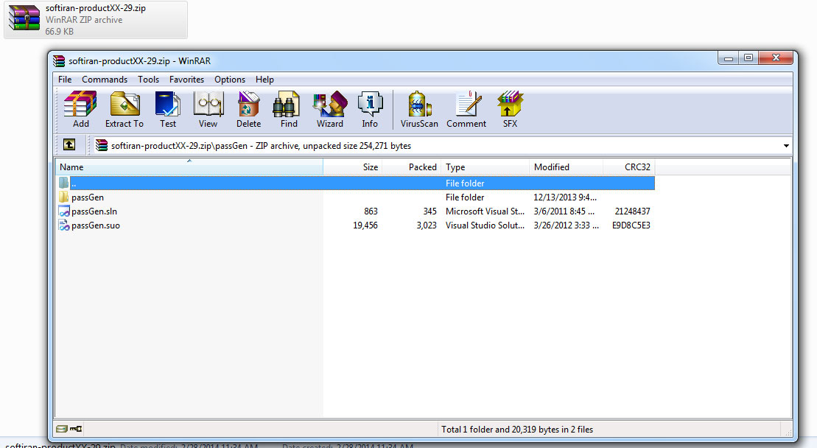Go up one level with arrow button
The width and height of the screenshot is (817, 448).
(x=69, y=145)
